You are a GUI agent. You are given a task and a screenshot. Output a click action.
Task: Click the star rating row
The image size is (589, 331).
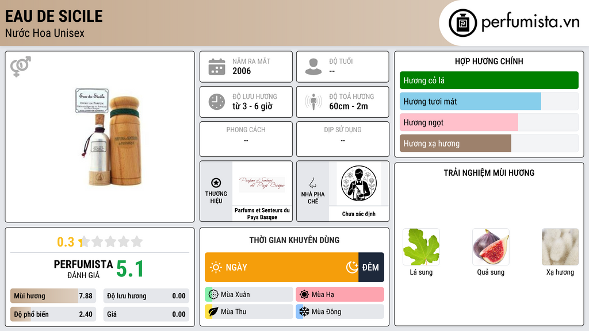point(110,242)
